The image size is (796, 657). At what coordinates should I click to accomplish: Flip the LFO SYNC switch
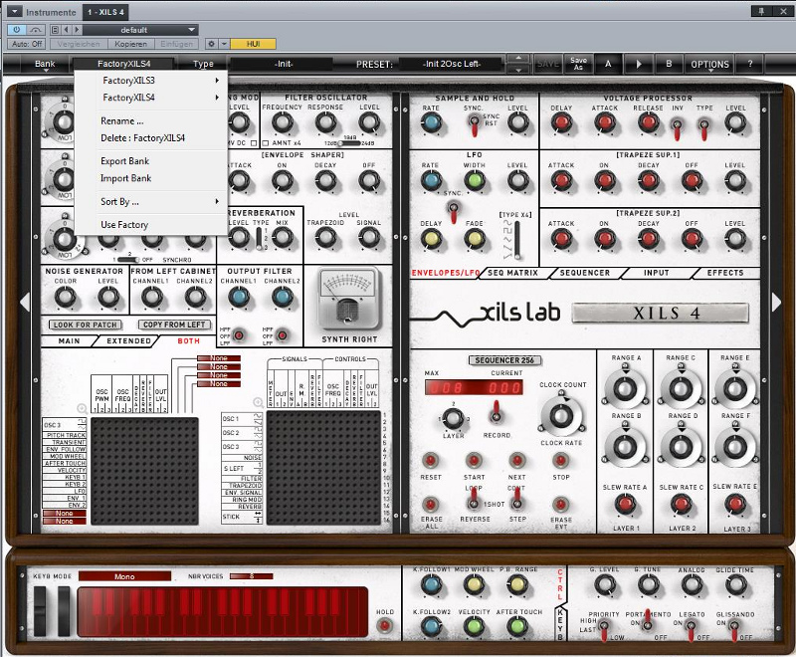[453, 212]
